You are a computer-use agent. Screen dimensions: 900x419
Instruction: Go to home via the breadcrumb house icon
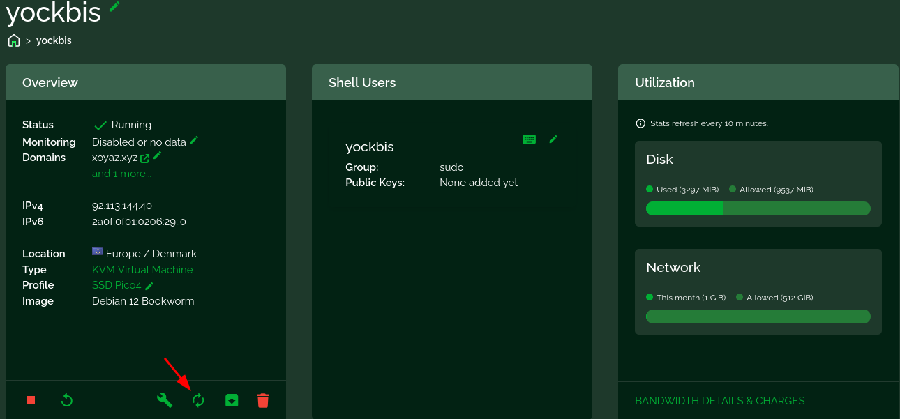(x=14, y=40)
